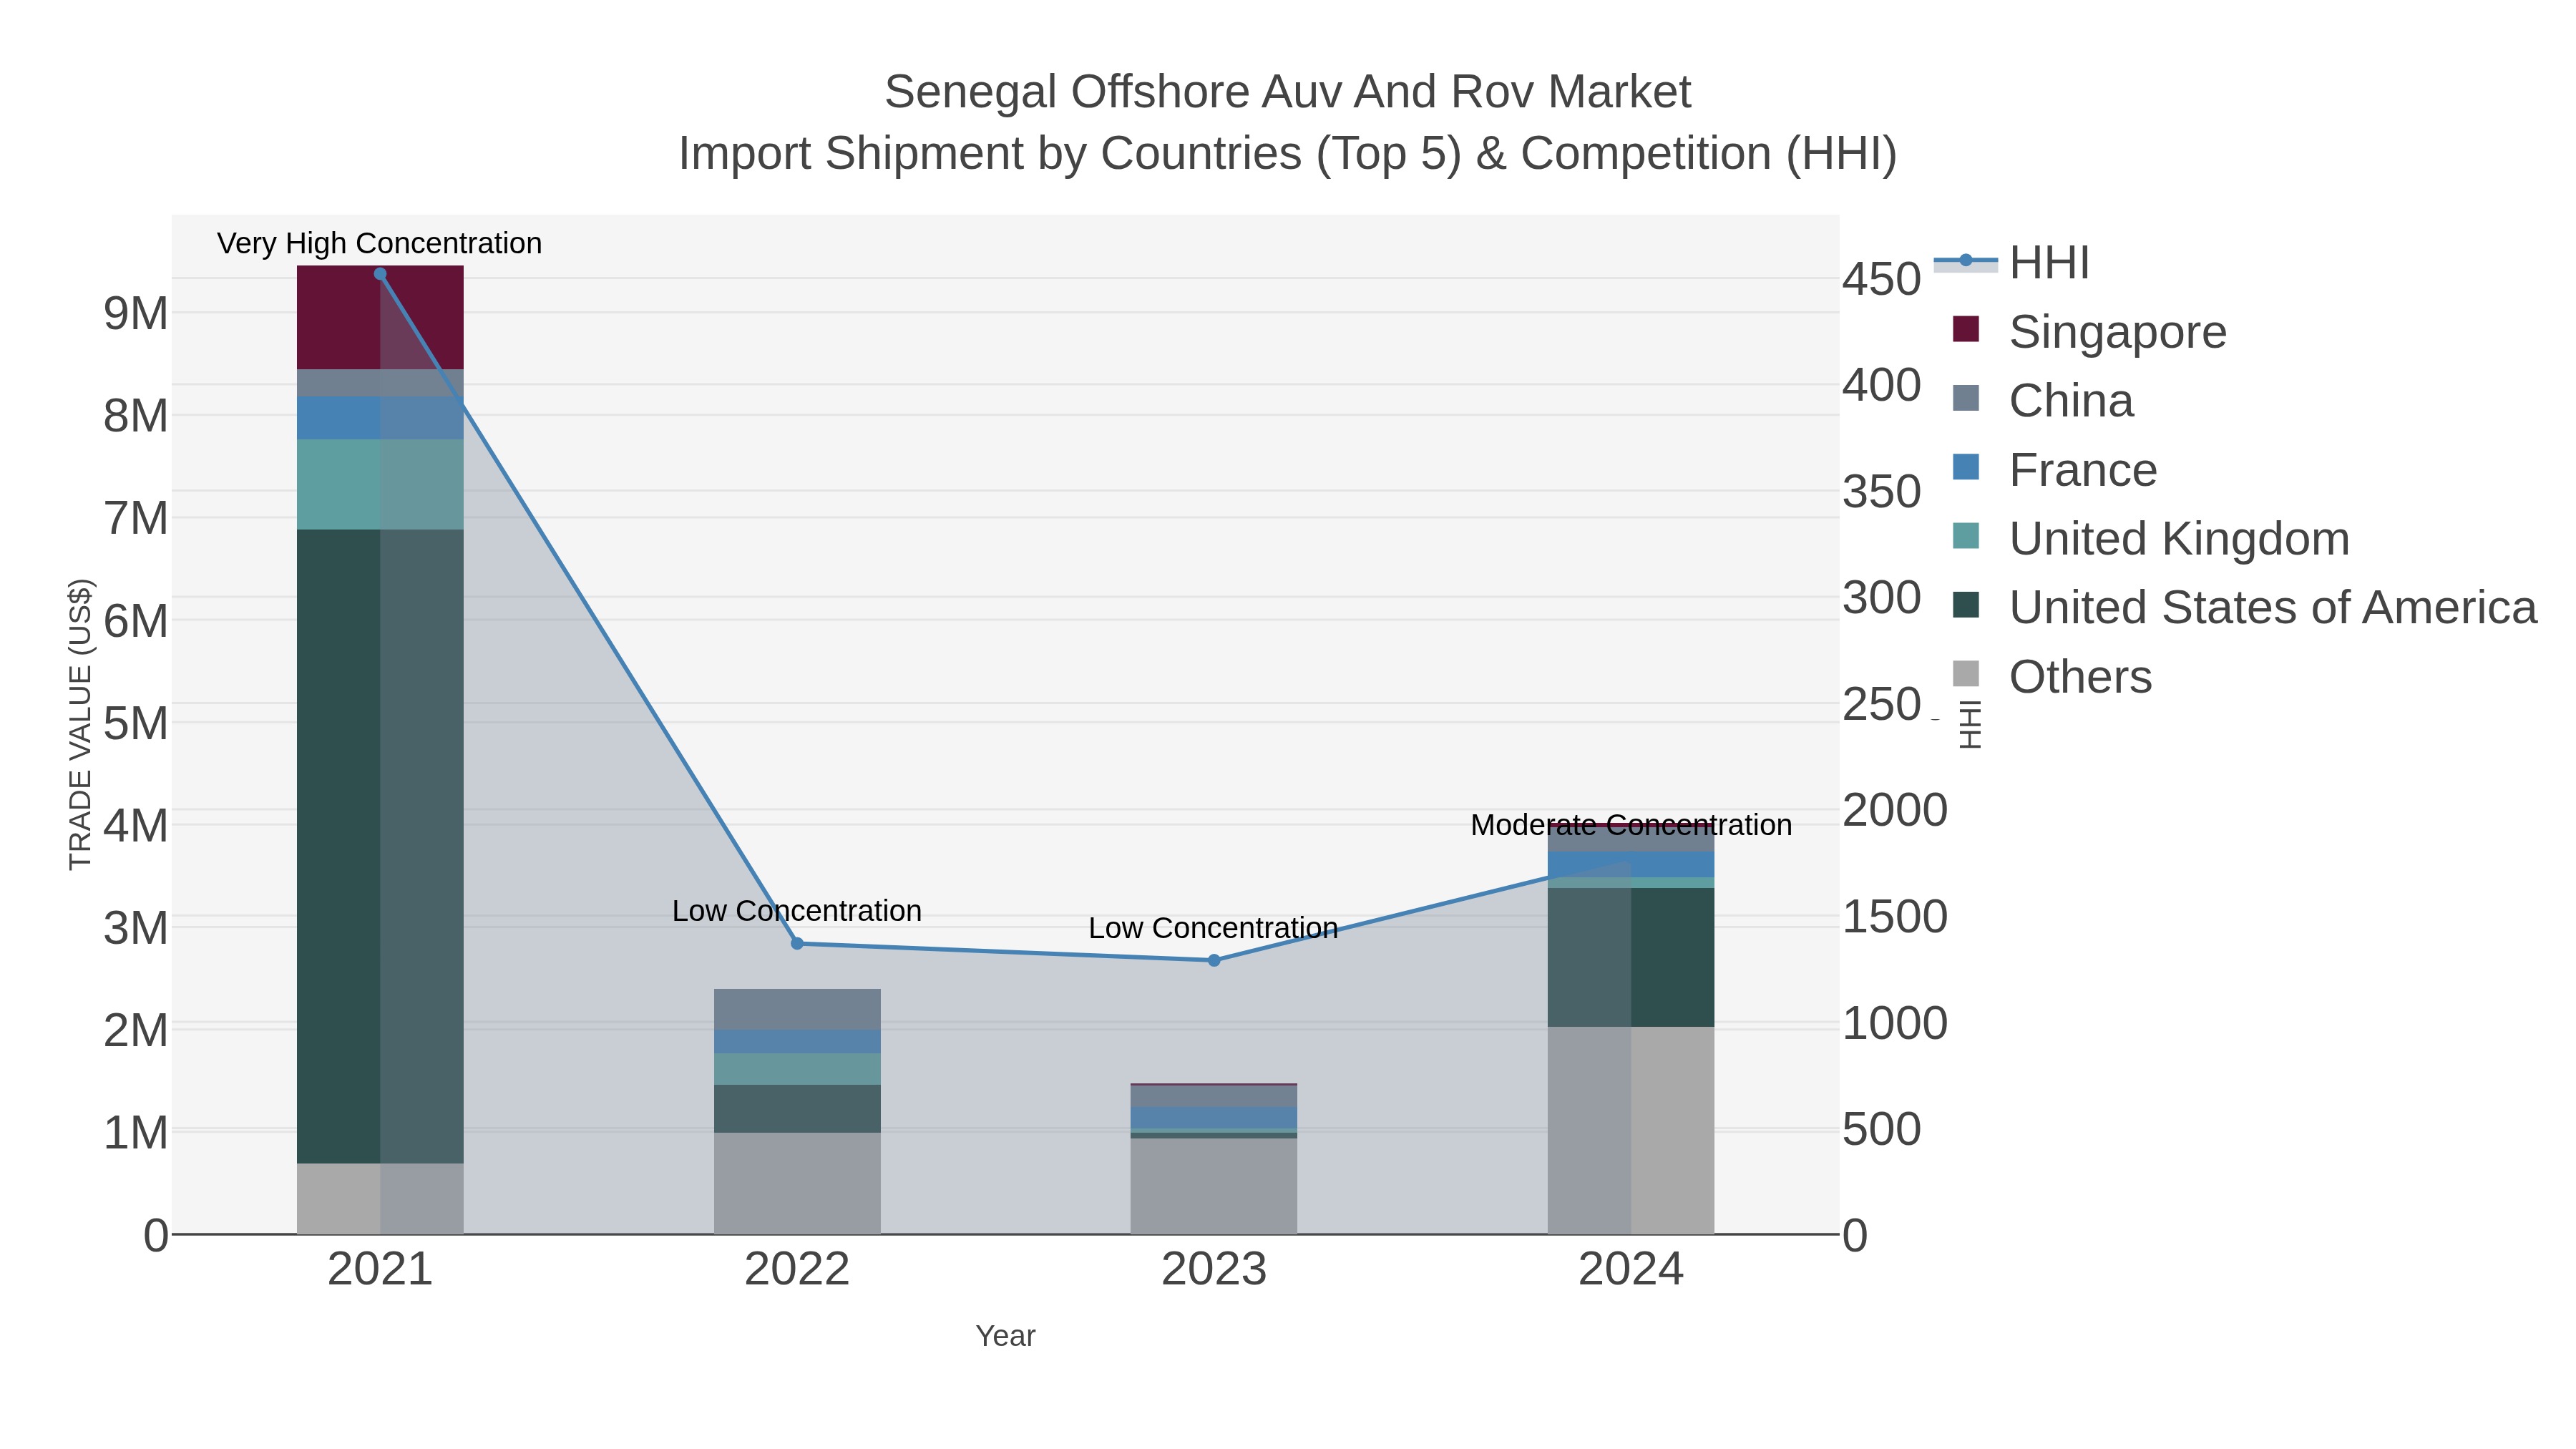Click the 2022 HHI data point marker
The height and width of the screenshot is (1449, 2576).
pos(797,943)
